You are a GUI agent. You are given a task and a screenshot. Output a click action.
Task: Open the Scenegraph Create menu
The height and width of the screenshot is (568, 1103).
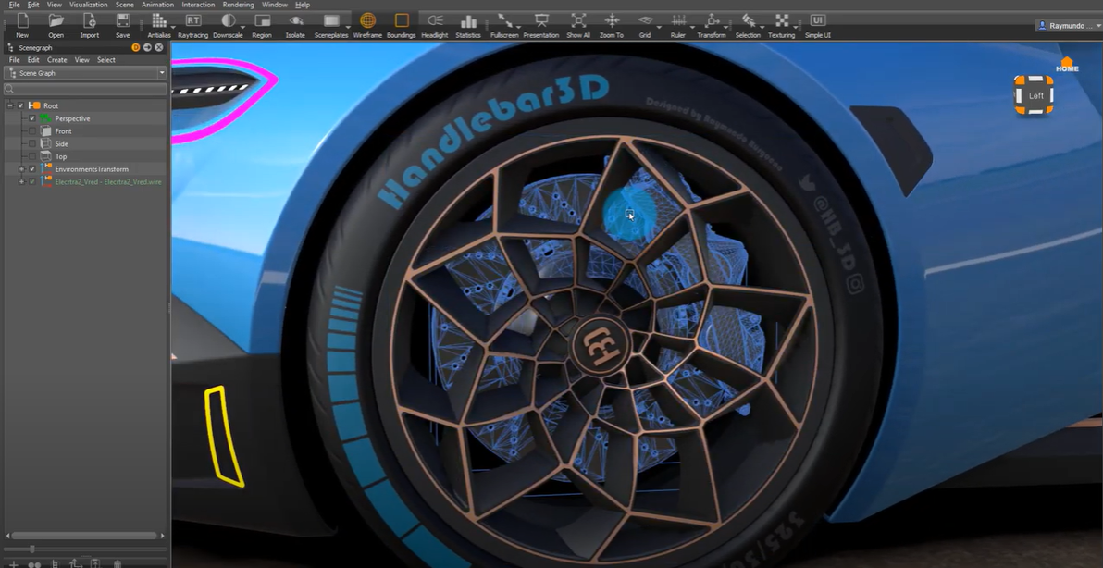coord(57,60)
